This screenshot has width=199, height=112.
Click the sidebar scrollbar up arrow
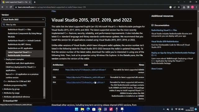point(44,29)
